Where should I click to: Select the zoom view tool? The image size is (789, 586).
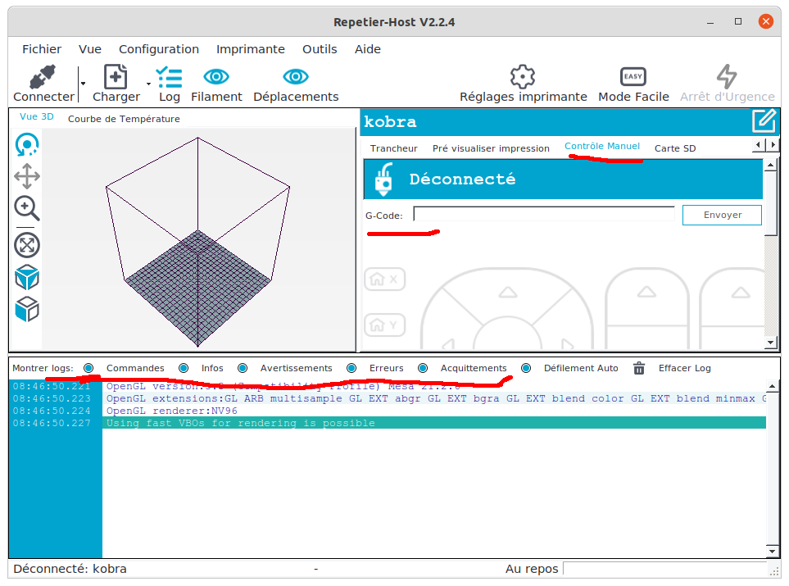click(x=27, y=208)
